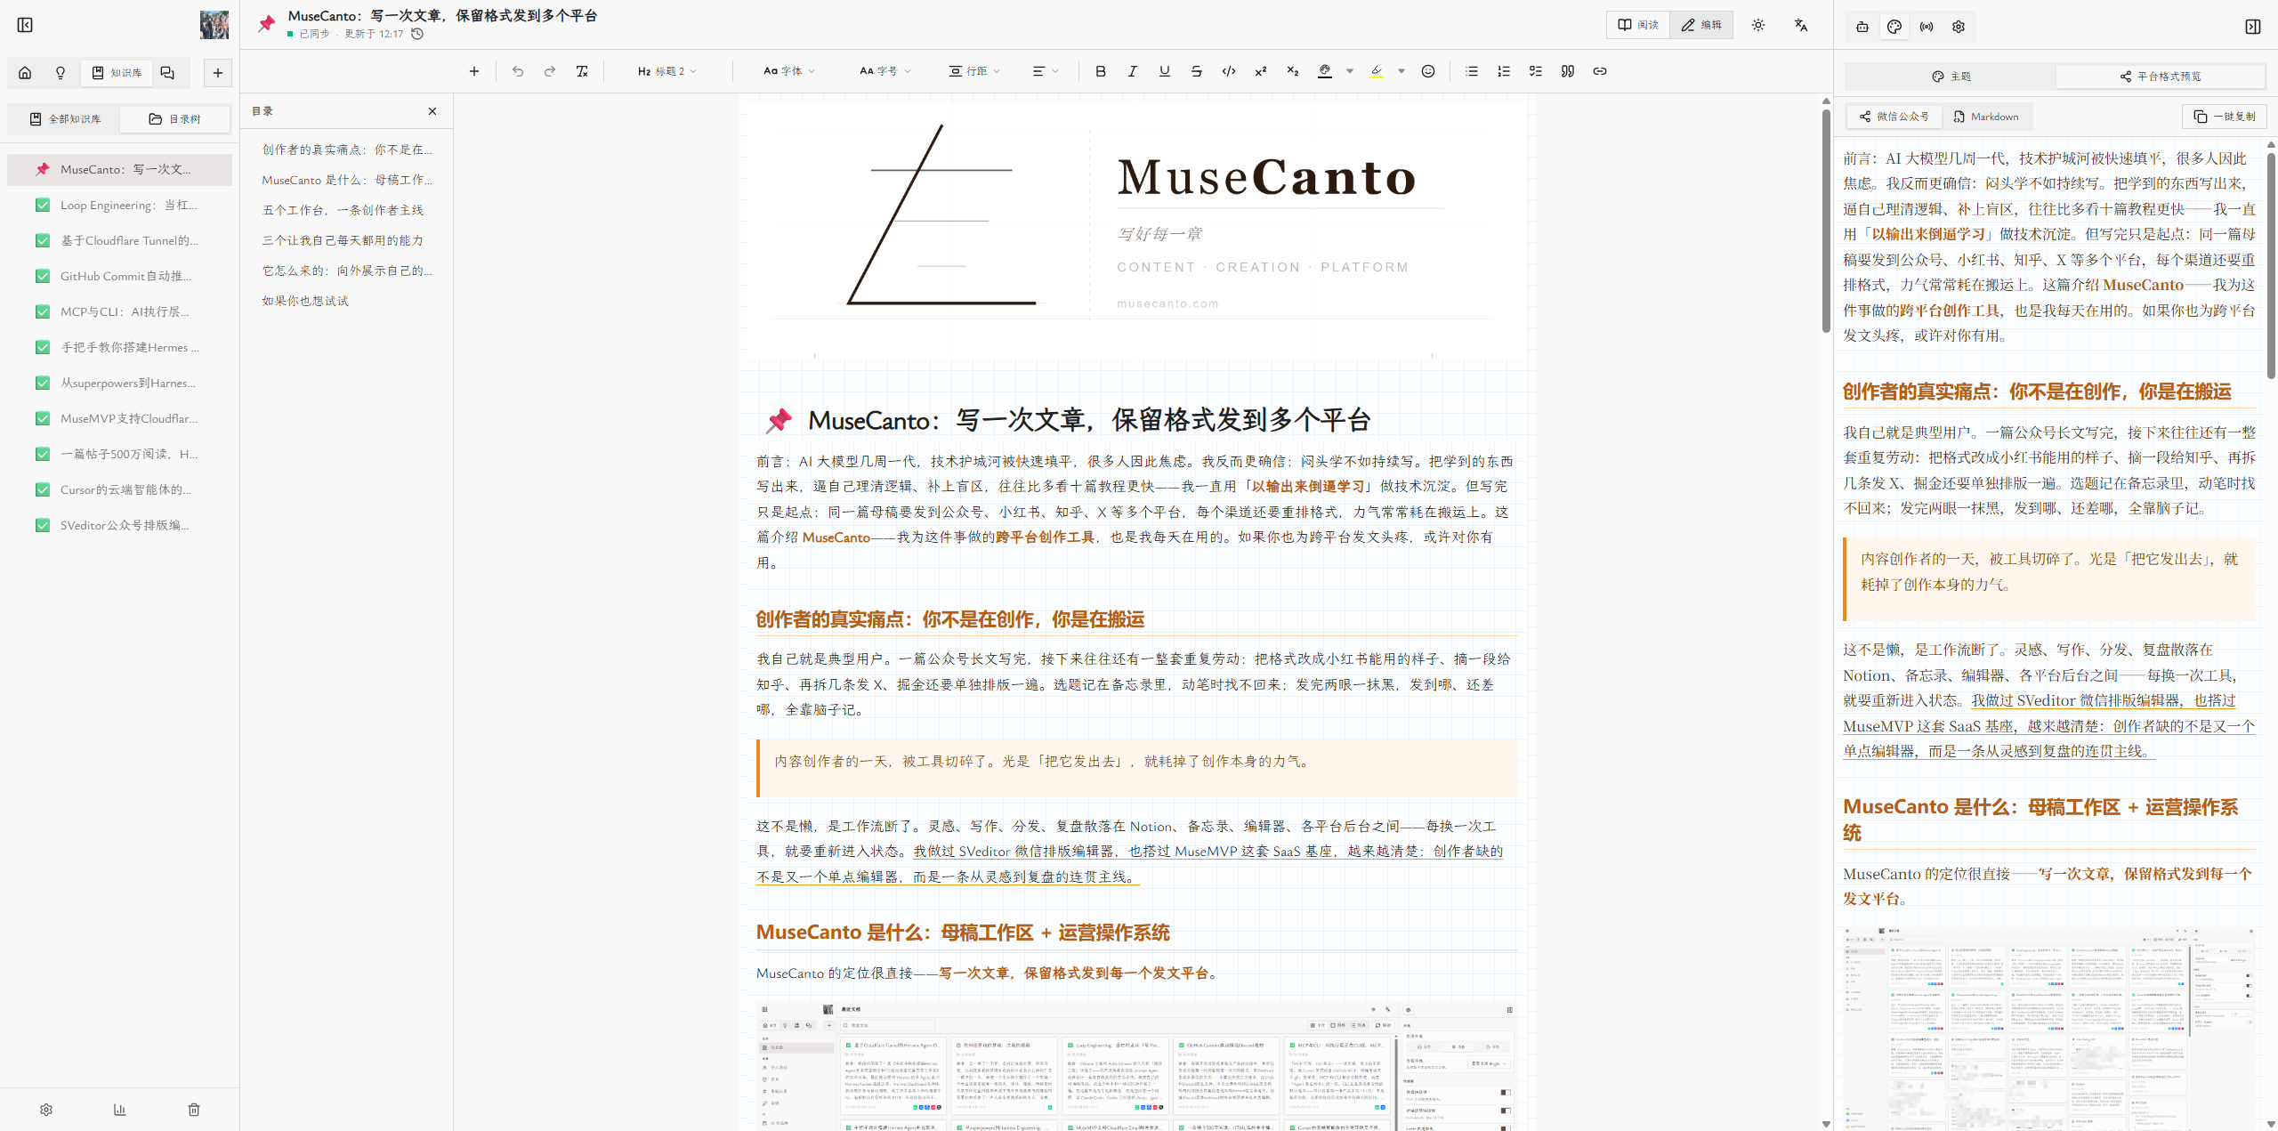This screenshot has width=2278, height=1131.
Task: Underline the selected text
Action: [1165, 71]
